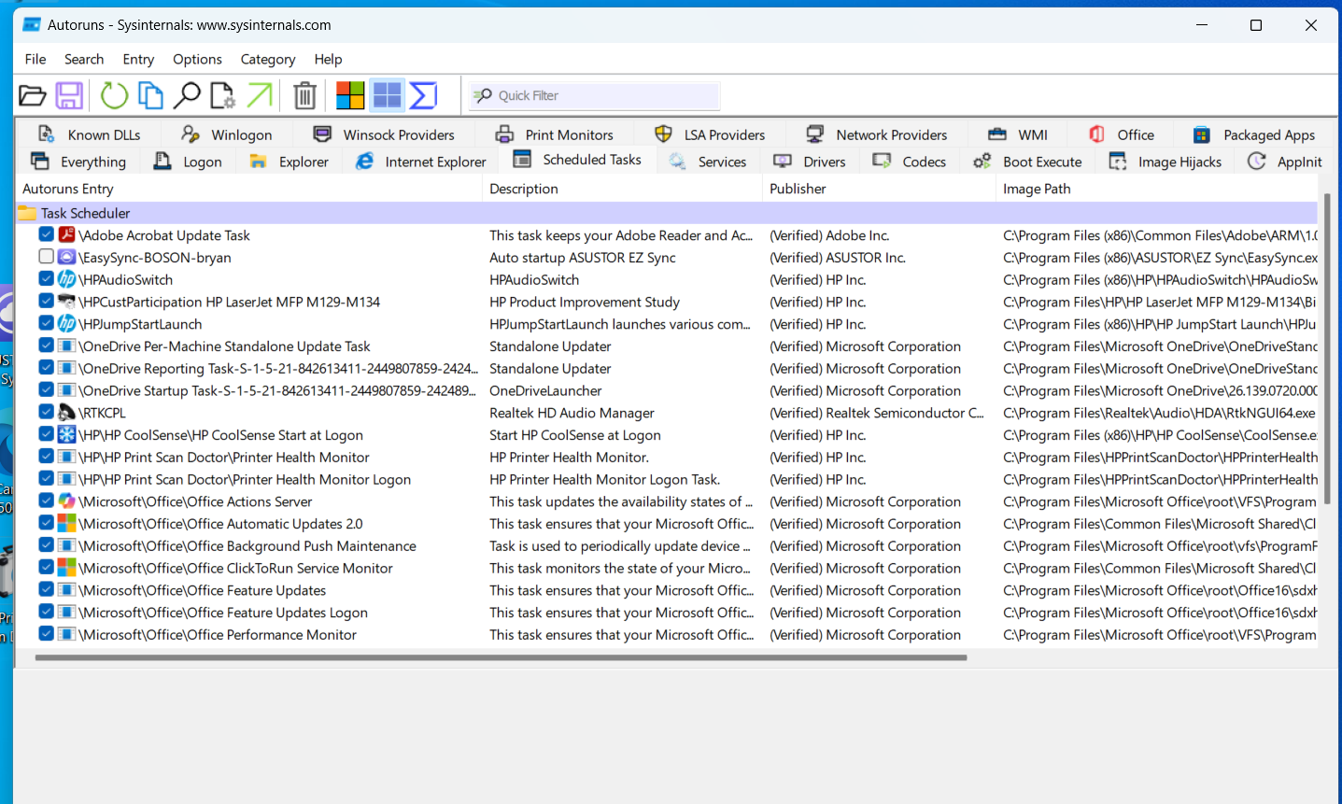Open the Winsock Providers tab
This screenshot has height=804, width=1342.
[x=384, y=134]
